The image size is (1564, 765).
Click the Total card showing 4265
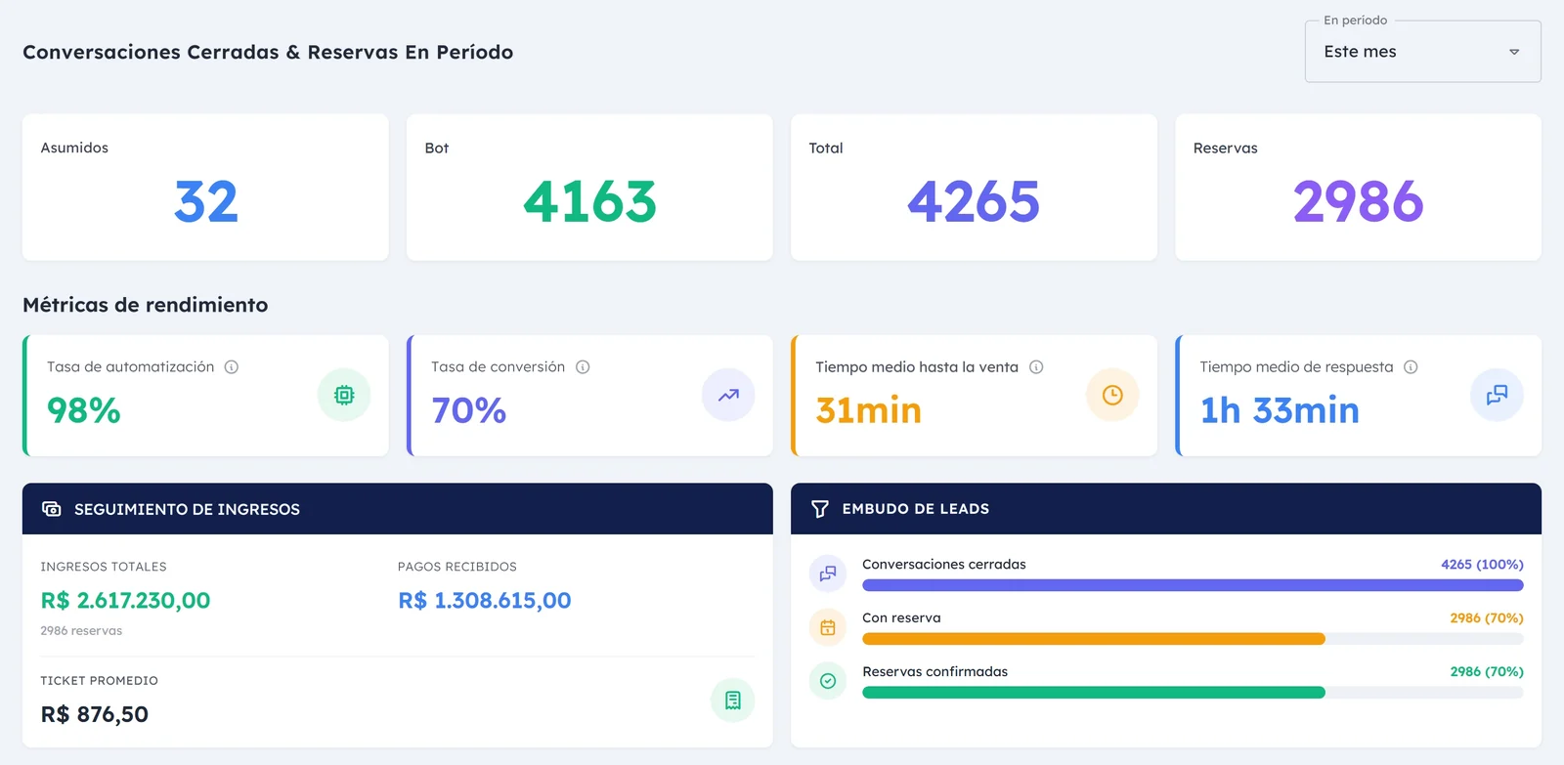click(974, 188)
